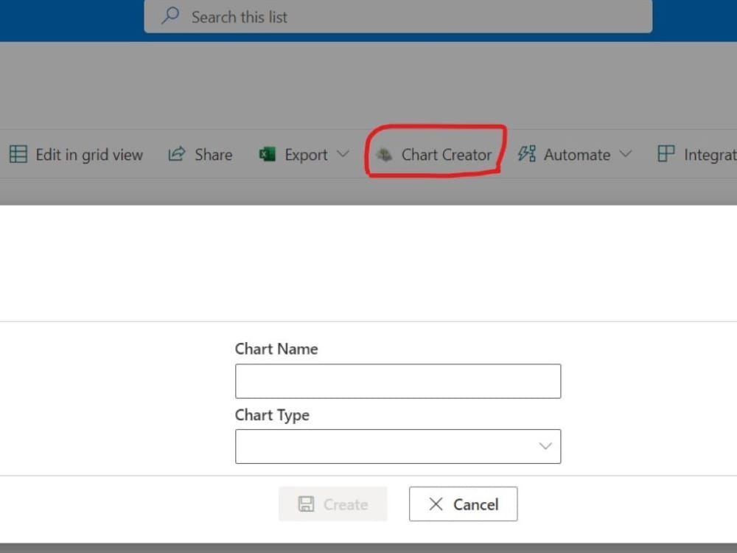Click the Share icon in the toolbar
Image resolution: width=737 pixels, height=553 pixels.
[x=177, y=153]
